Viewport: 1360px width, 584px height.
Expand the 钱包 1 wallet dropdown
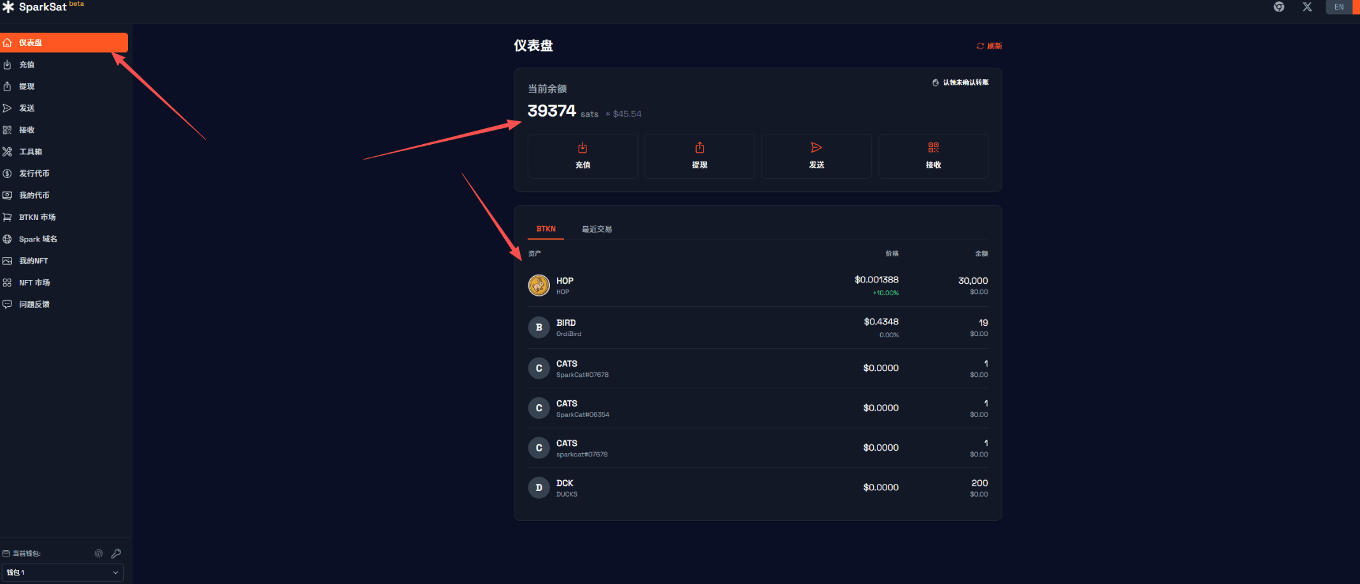pyautogui.click(x=62, y=573)
